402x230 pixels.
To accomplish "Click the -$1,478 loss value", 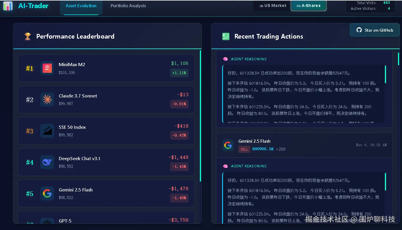I will pyautogui.click(x=178, y=189).
